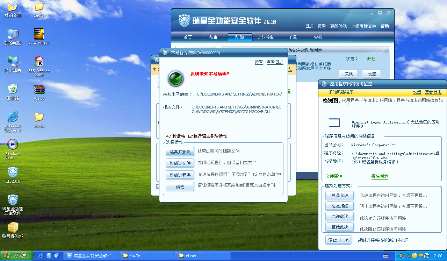Open the 文件属性 link
The width and height of the screenshot is (447, 261).
pos(334,176)
